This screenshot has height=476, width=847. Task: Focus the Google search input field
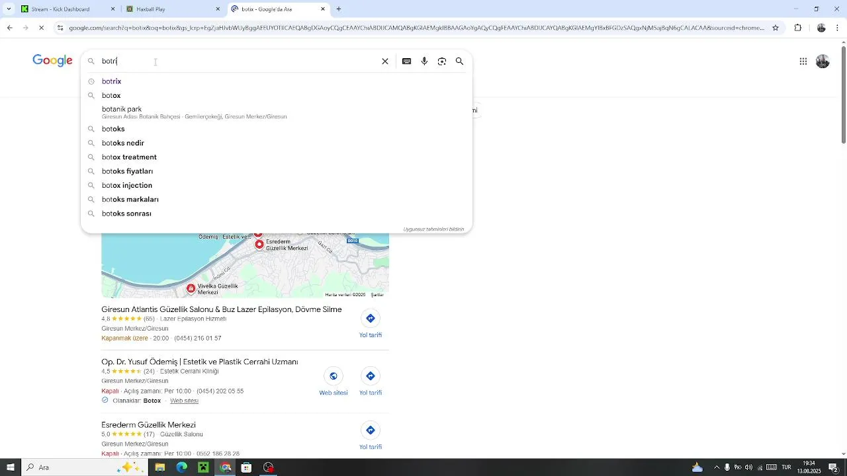click(x=238, y=61)
